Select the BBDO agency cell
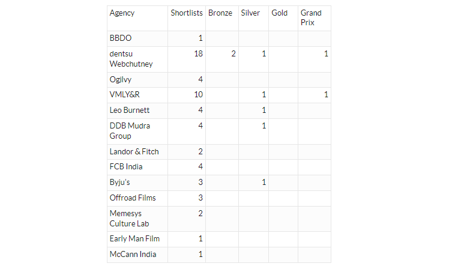 pyautogui.click(x=137, y=38)
